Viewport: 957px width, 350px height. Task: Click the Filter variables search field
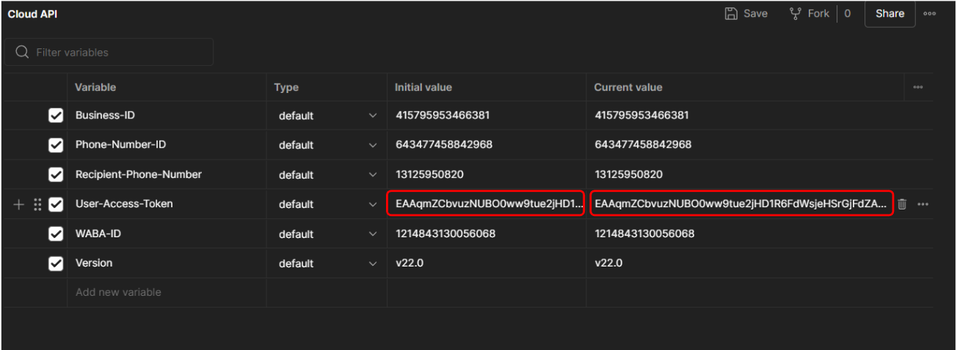[117, 53]
